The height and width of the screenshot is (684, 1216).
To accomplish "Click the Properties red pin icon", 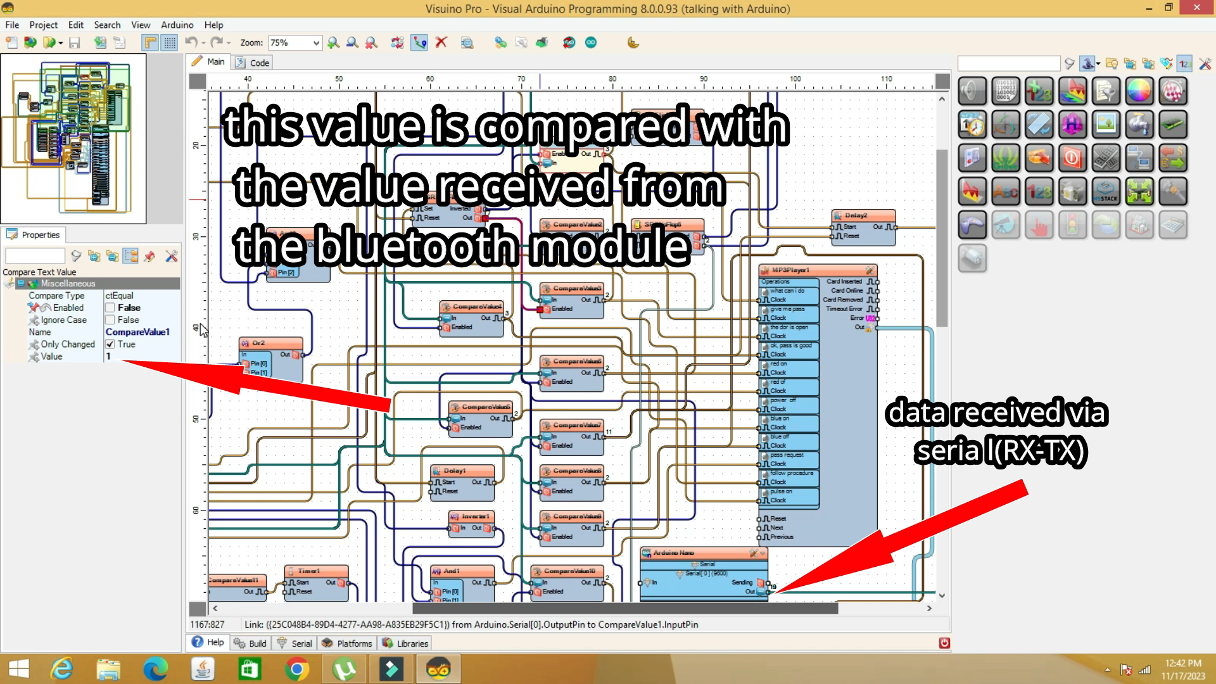I will coord(149,256).
